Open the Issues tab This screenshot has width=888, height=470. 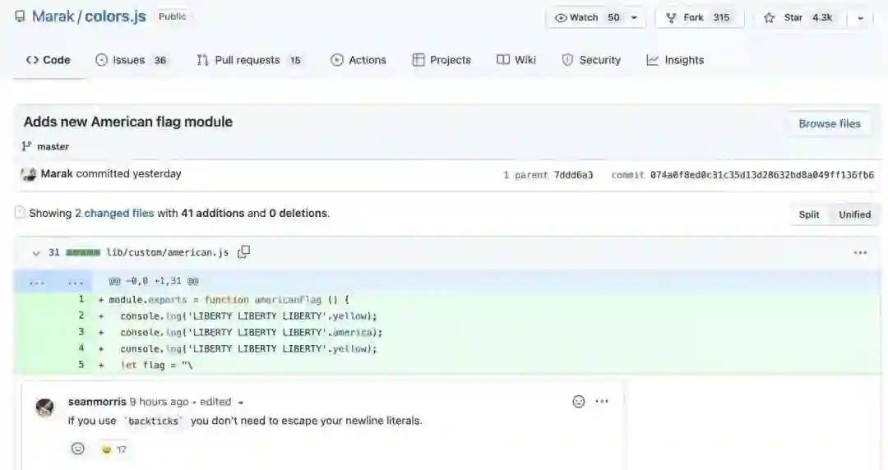point(131,60)
